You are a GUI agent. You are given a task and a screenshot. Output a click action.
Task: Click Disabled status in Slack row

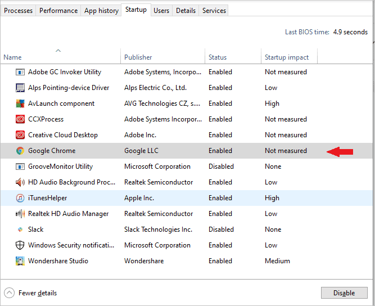221,229
